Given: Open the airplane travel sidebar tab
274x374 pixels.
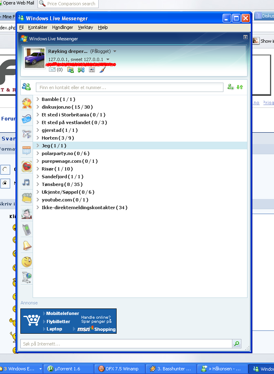Looking at the screenshot, I should click(x=27, y=134).
